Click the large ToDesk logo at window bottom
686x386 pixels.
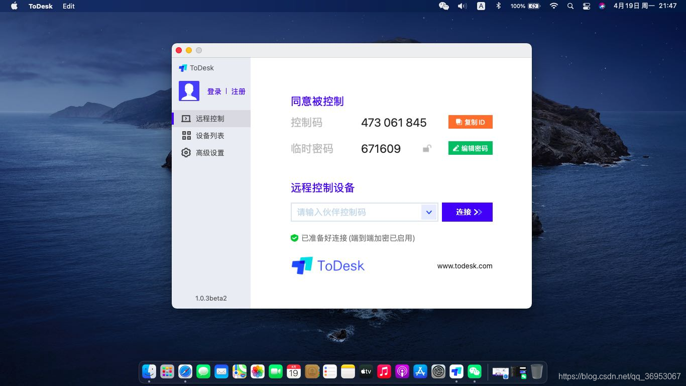tap(328, 265)
